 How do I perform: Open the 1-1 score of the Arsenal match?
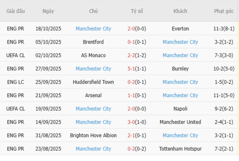pyautogui.click(x=131, y=95)
